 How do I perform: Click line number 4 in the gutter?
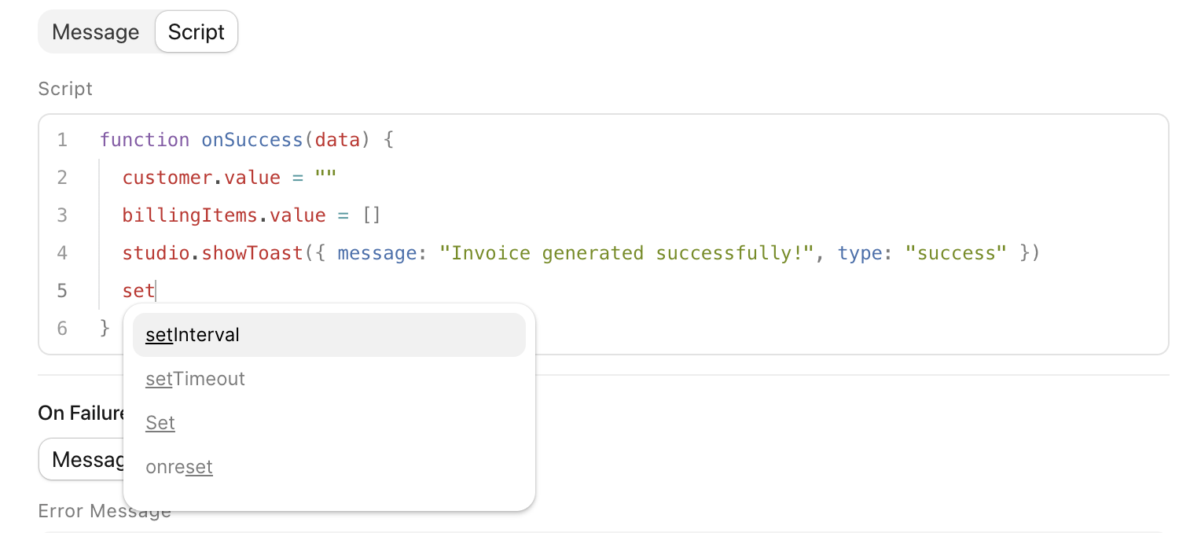tap(62, 253)
